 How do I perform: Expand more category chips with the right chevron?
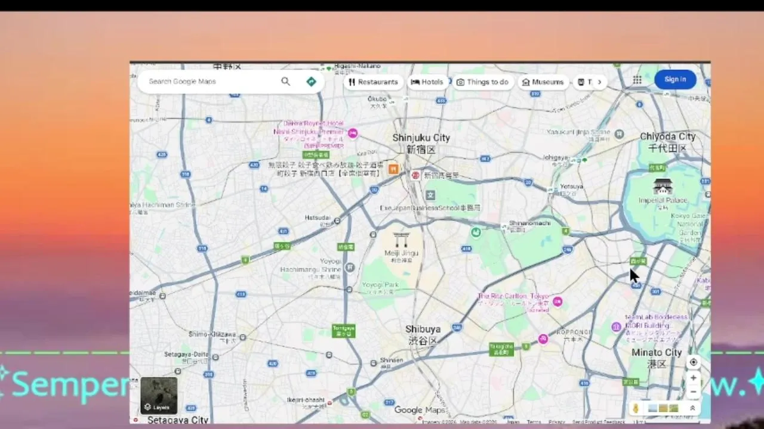pyautogui.click(x=599, y=82)
